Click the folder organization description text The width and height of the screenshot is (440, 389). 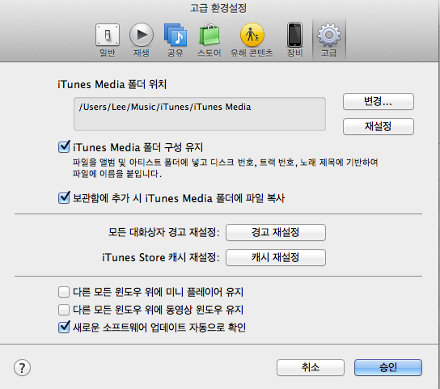(x=226, y=168)
